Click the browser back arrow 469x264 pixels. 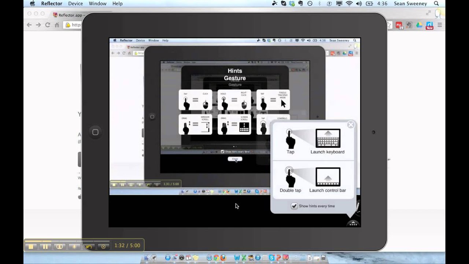tap(29, 25)
